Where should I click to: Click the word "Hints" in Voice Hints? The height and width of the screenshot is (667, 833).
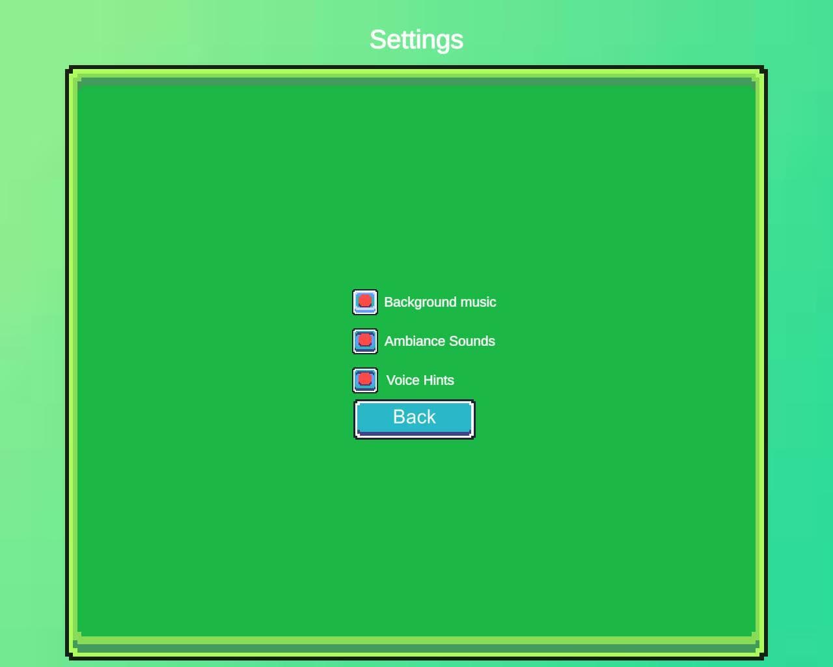point(439,380)
